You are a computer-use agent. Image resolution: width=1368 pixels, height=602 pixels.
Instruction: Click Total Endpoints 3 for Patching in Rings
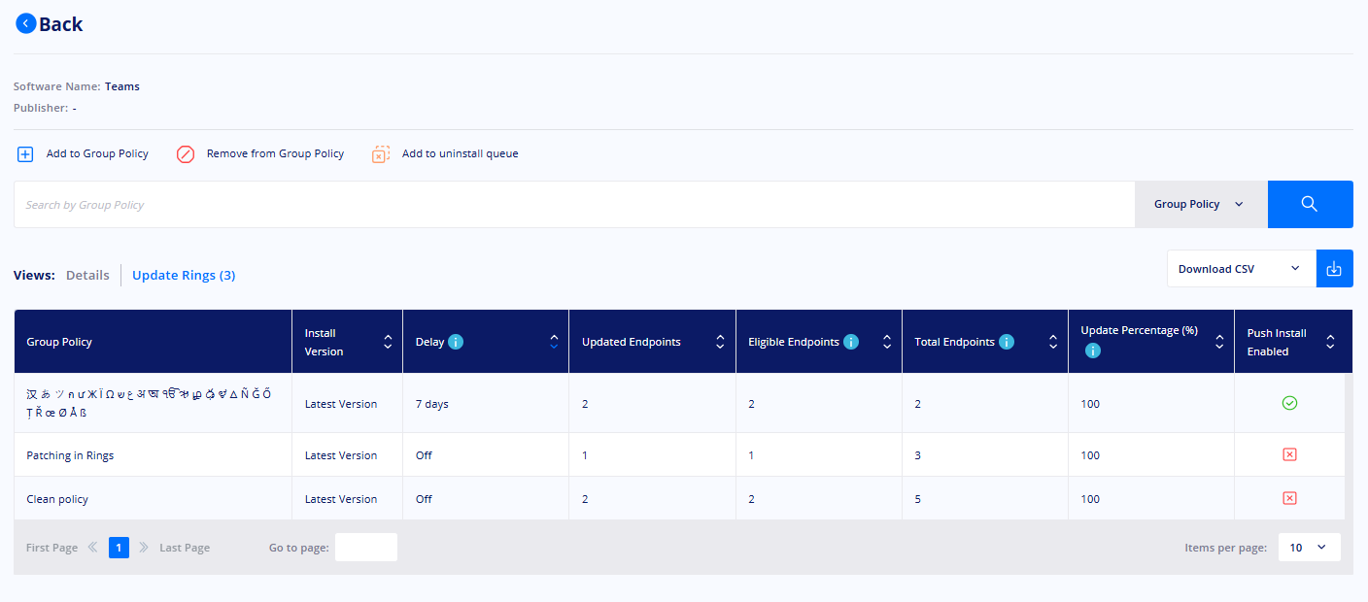point(918,455)
